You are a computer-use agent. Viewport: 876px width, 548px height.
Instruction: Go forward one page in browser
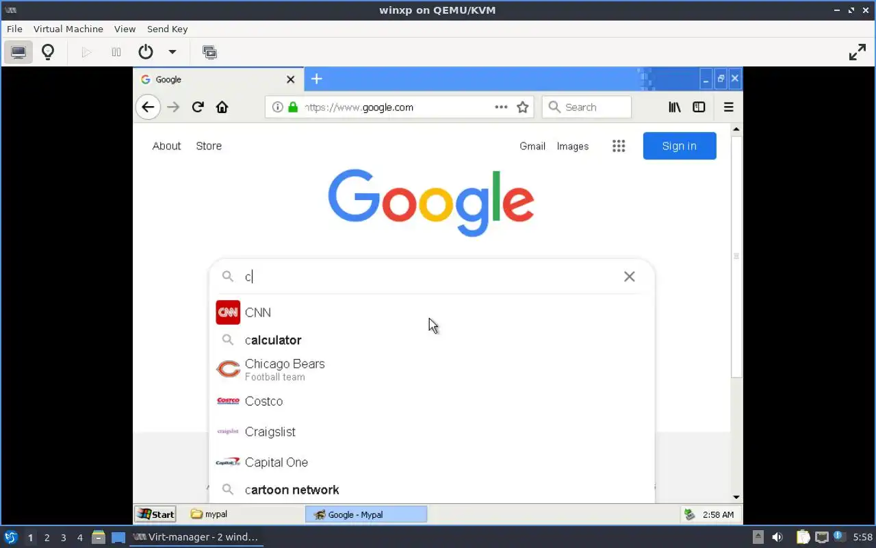point(173,107)
